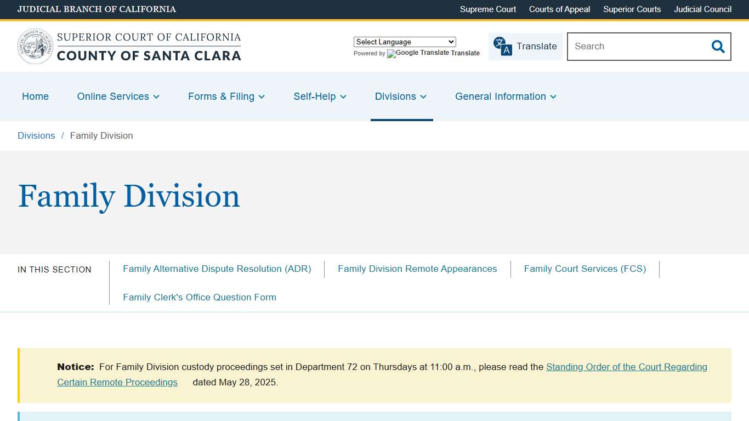Screen dimensions: 749x421
Task: Expand the Forms & Filing menu
Action: click(x=226, y=96)
